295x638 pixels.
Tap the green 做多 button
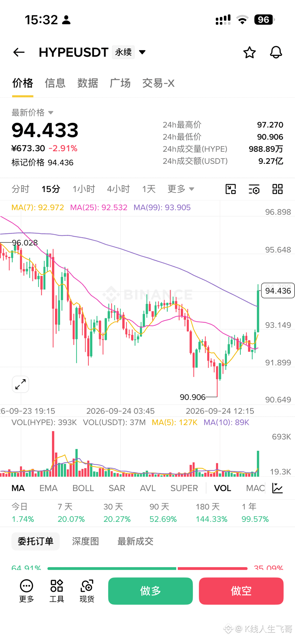pyautogui.click(x=150, y=591)
